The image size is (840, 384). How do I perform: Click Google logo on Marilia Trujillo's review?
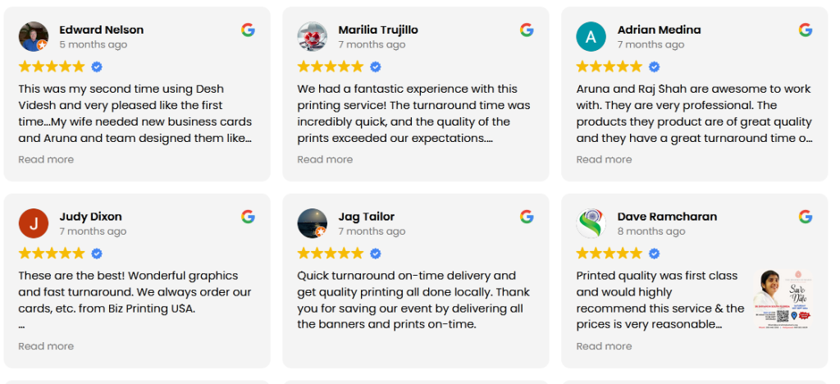click(x=527, y=30)
